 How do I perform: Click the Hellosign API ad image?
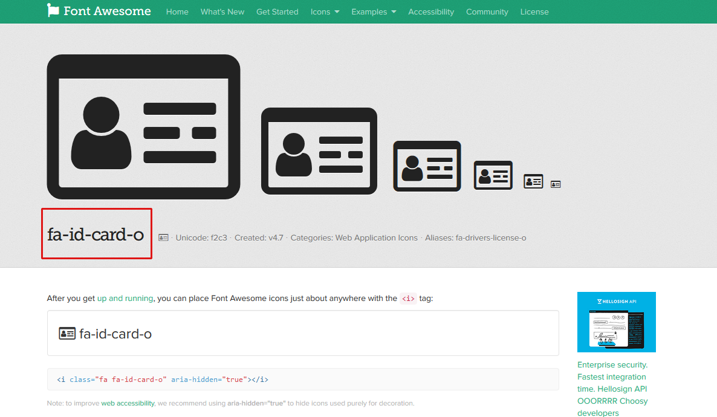(x=616, y=322)
